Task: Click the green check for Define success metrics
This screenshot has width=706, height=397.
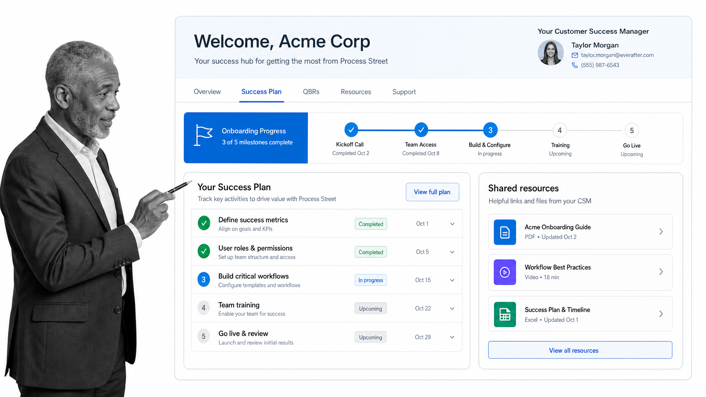Action: coord(204,223)
